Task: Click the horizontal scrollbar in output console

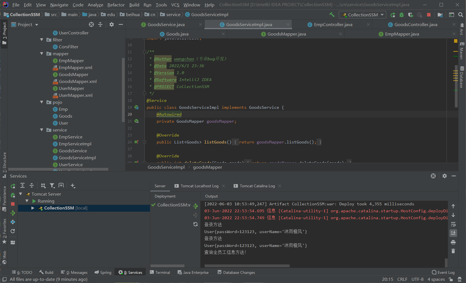Action: point(247,266)
